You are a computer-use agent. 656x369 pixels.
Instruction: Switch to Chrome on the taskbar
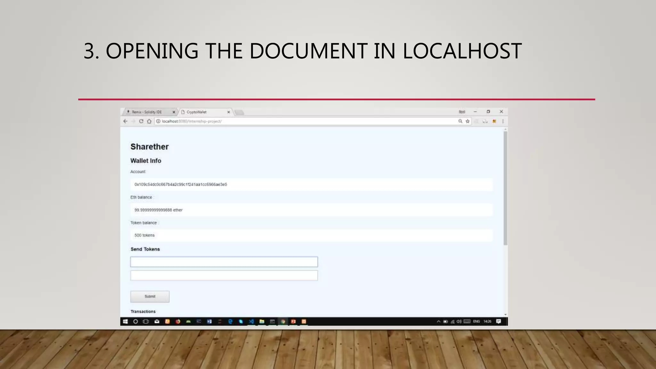click(x=283, y=322)
